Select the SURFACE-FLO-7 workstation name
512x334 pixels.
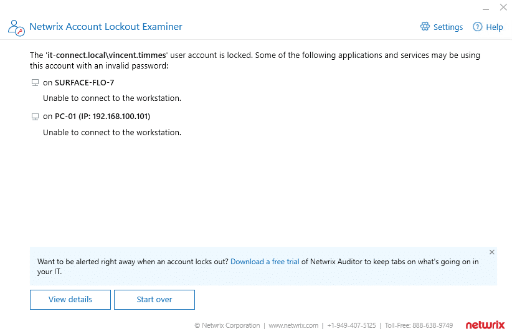tap(84, 82)
